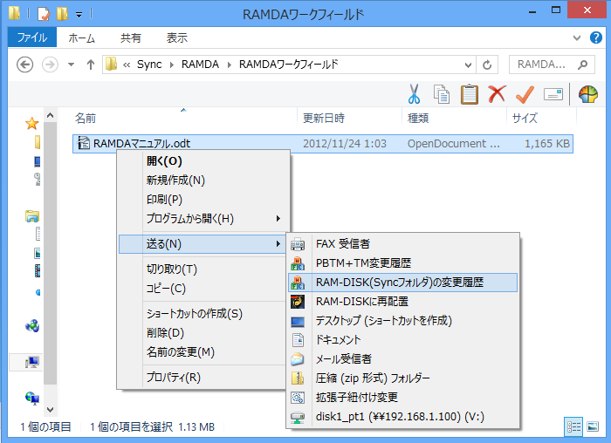The image size is (611, 443).
Task: Click the Copy pages icon in toolbar
Action: tap(442, 94)
